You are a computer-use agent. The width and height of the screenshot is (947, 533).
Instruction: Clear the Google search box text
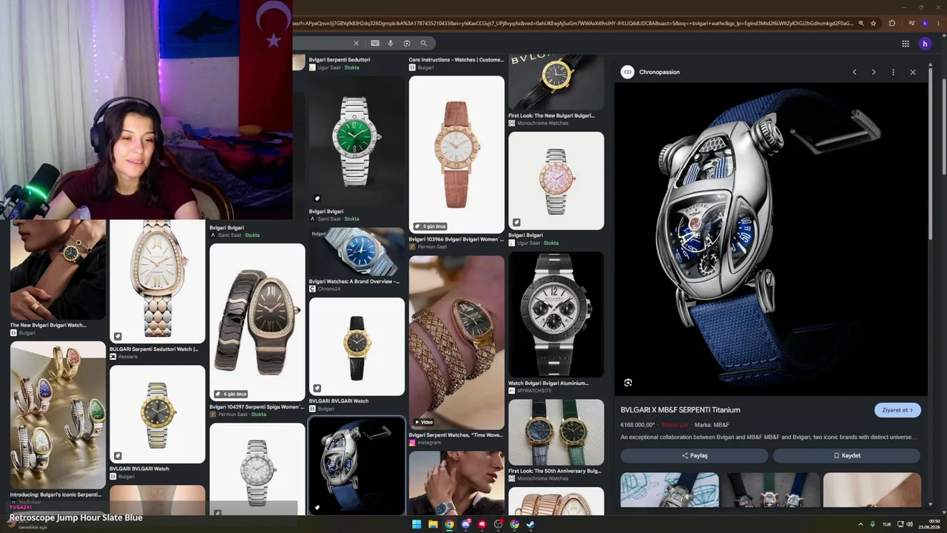[356, 43]
